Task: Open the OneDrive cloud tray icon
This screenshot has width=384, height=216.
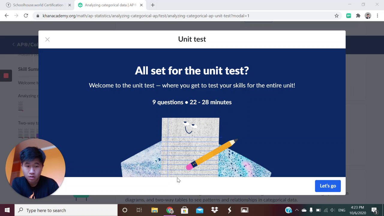Action: tap(304, 210)
